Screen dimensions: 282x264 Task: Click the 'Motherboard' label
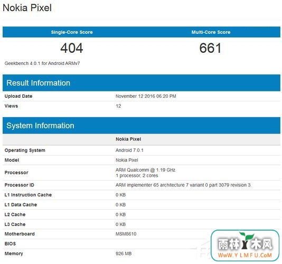point(20,234)
